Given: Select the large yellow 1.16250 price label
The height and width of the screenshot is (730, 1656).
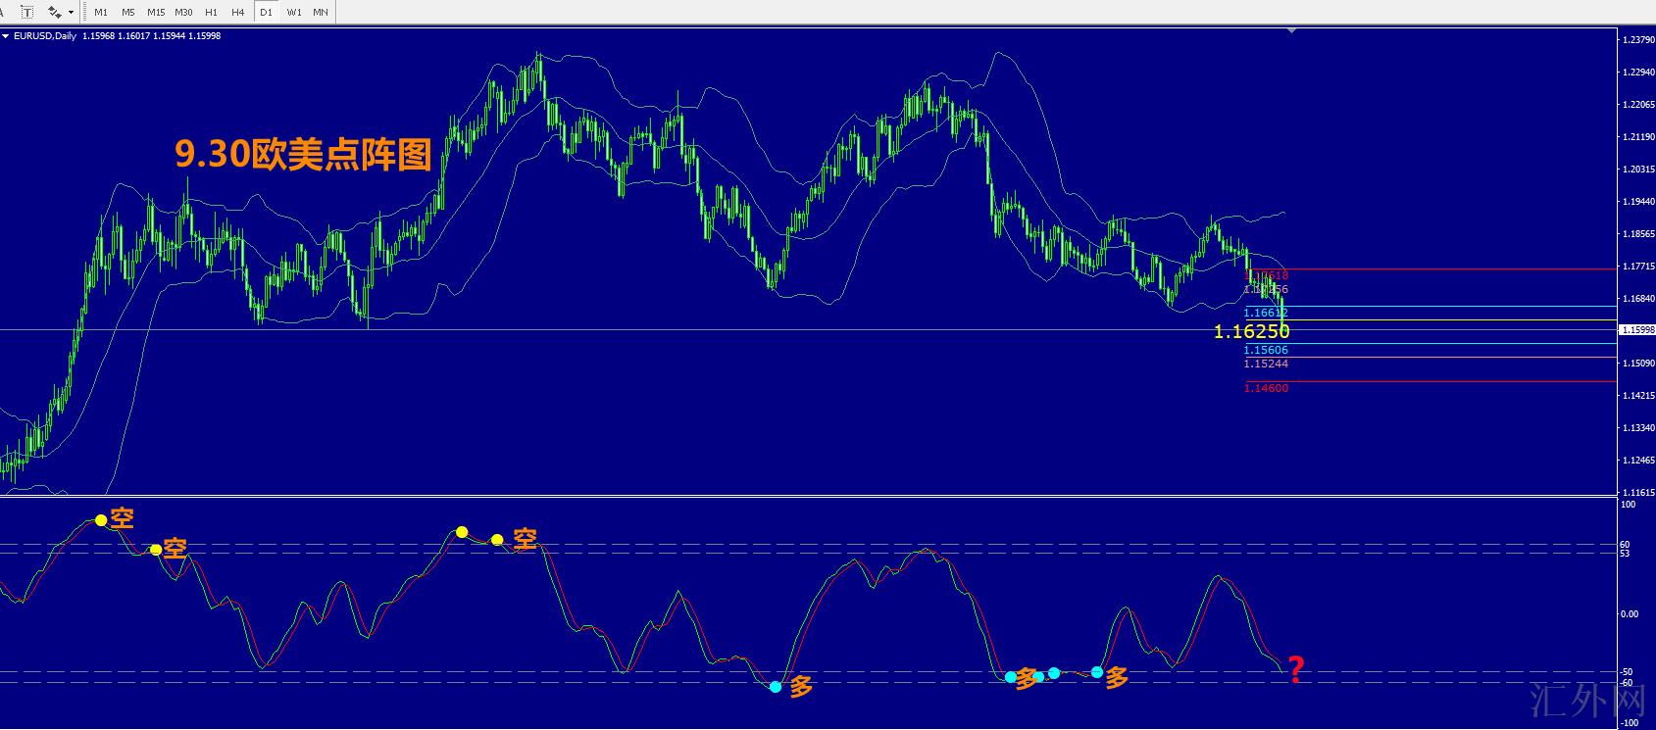Looking at the screenshot, I should 1251,332.
